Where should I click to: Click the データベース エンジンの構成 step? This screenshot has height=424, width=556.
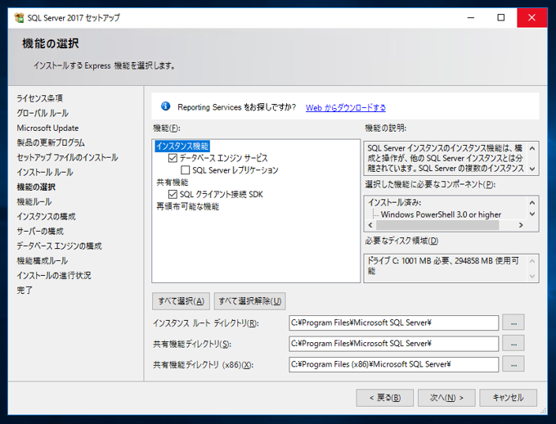[59, 246]
